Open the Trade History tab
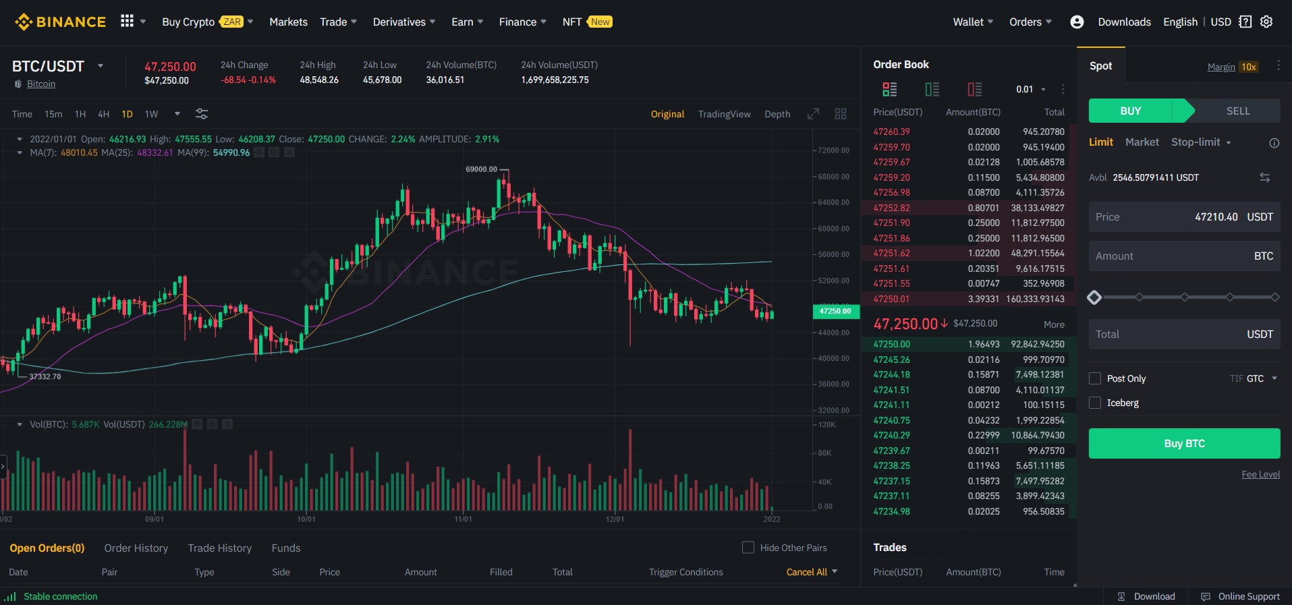The height and width of the screenshot is (605, 1292). pos(220,548)
